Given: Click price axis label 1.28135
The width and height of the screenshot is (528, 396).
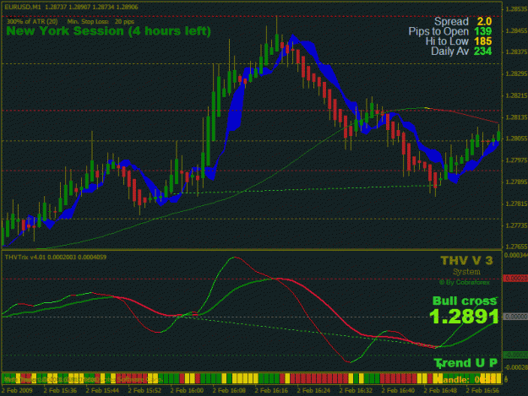Looking at the screenshot, I should tap(516, 117).
